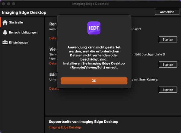Click the error message text in the dialog
Image resolution: width=181 pixels, height=133 pixels.
tap(94, 57)
